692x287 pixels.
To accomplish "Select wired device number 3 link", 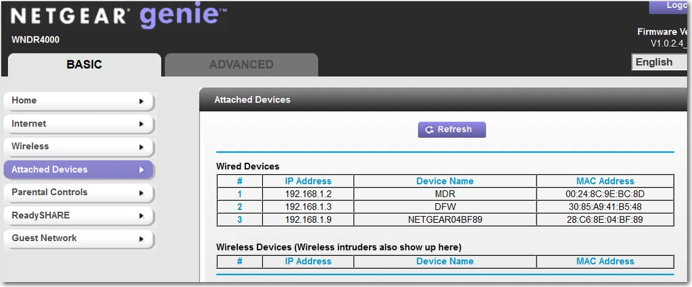I will point(240,219).
